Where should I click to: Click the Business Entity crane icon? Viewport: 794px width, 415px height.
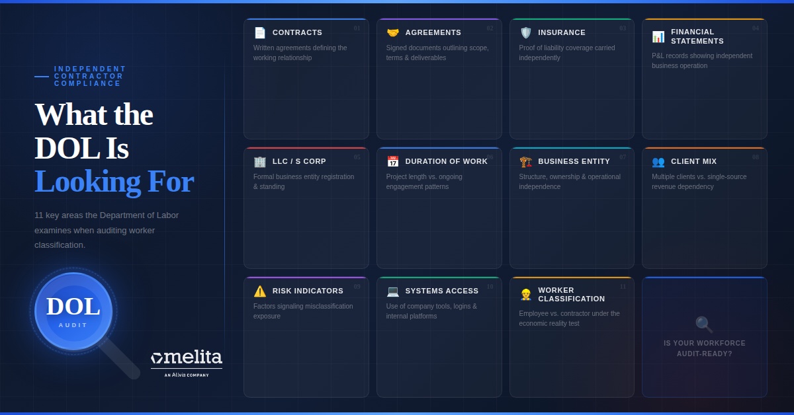[x=526, y=161]
